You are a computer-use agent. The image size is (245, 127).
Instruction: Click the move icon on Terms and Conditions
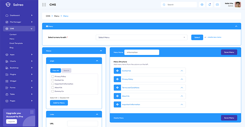click(x=117, y=88)
